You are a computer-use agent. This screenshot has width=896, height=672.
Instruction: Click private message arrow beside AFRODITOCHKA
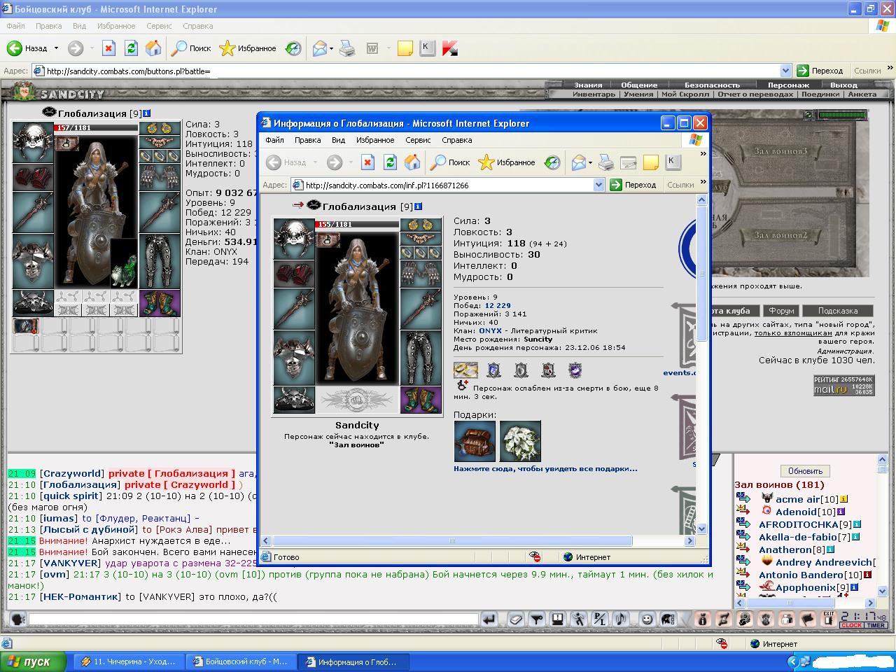click(743, 523)
